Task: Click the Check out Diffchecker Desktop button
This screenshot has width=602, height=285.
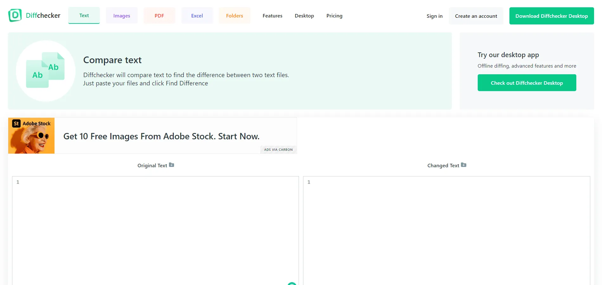Action: coord(527,83)
